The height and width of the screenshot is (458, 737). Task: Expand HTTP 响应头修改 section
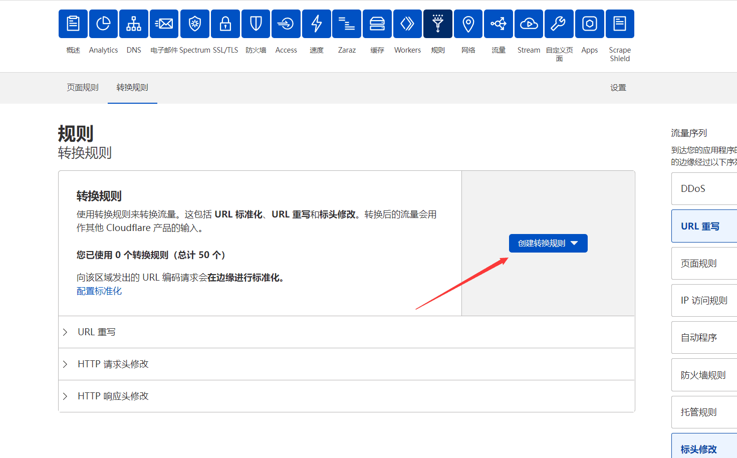113,396
